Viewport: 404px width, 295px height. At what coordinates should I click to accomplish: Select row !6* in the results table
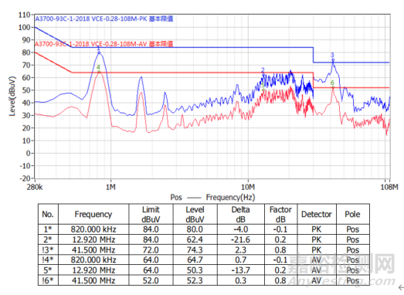coord(204,280)
